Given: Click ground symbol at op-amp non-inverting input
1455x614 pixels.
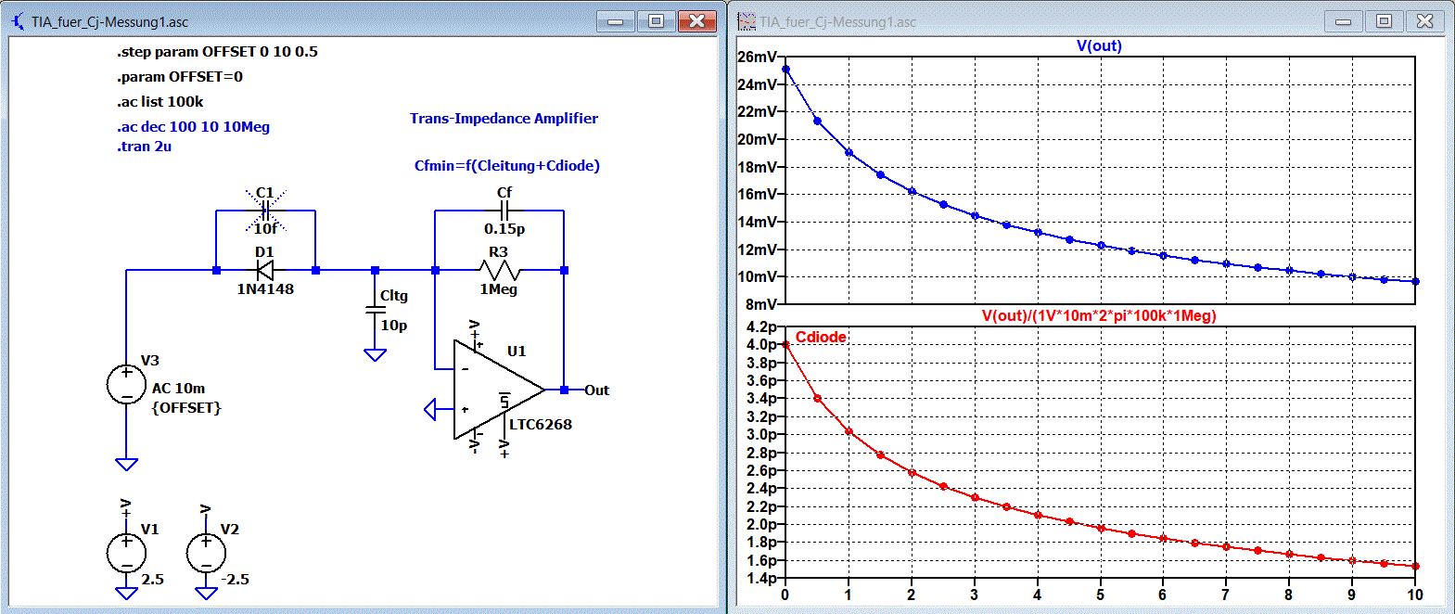Looking at the screenshot, I should (430, 408).
